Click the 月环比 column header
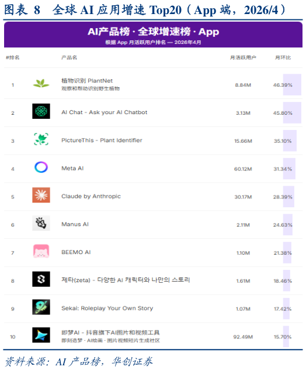Screen dimensions: 306x370 [x=283, y=57]
